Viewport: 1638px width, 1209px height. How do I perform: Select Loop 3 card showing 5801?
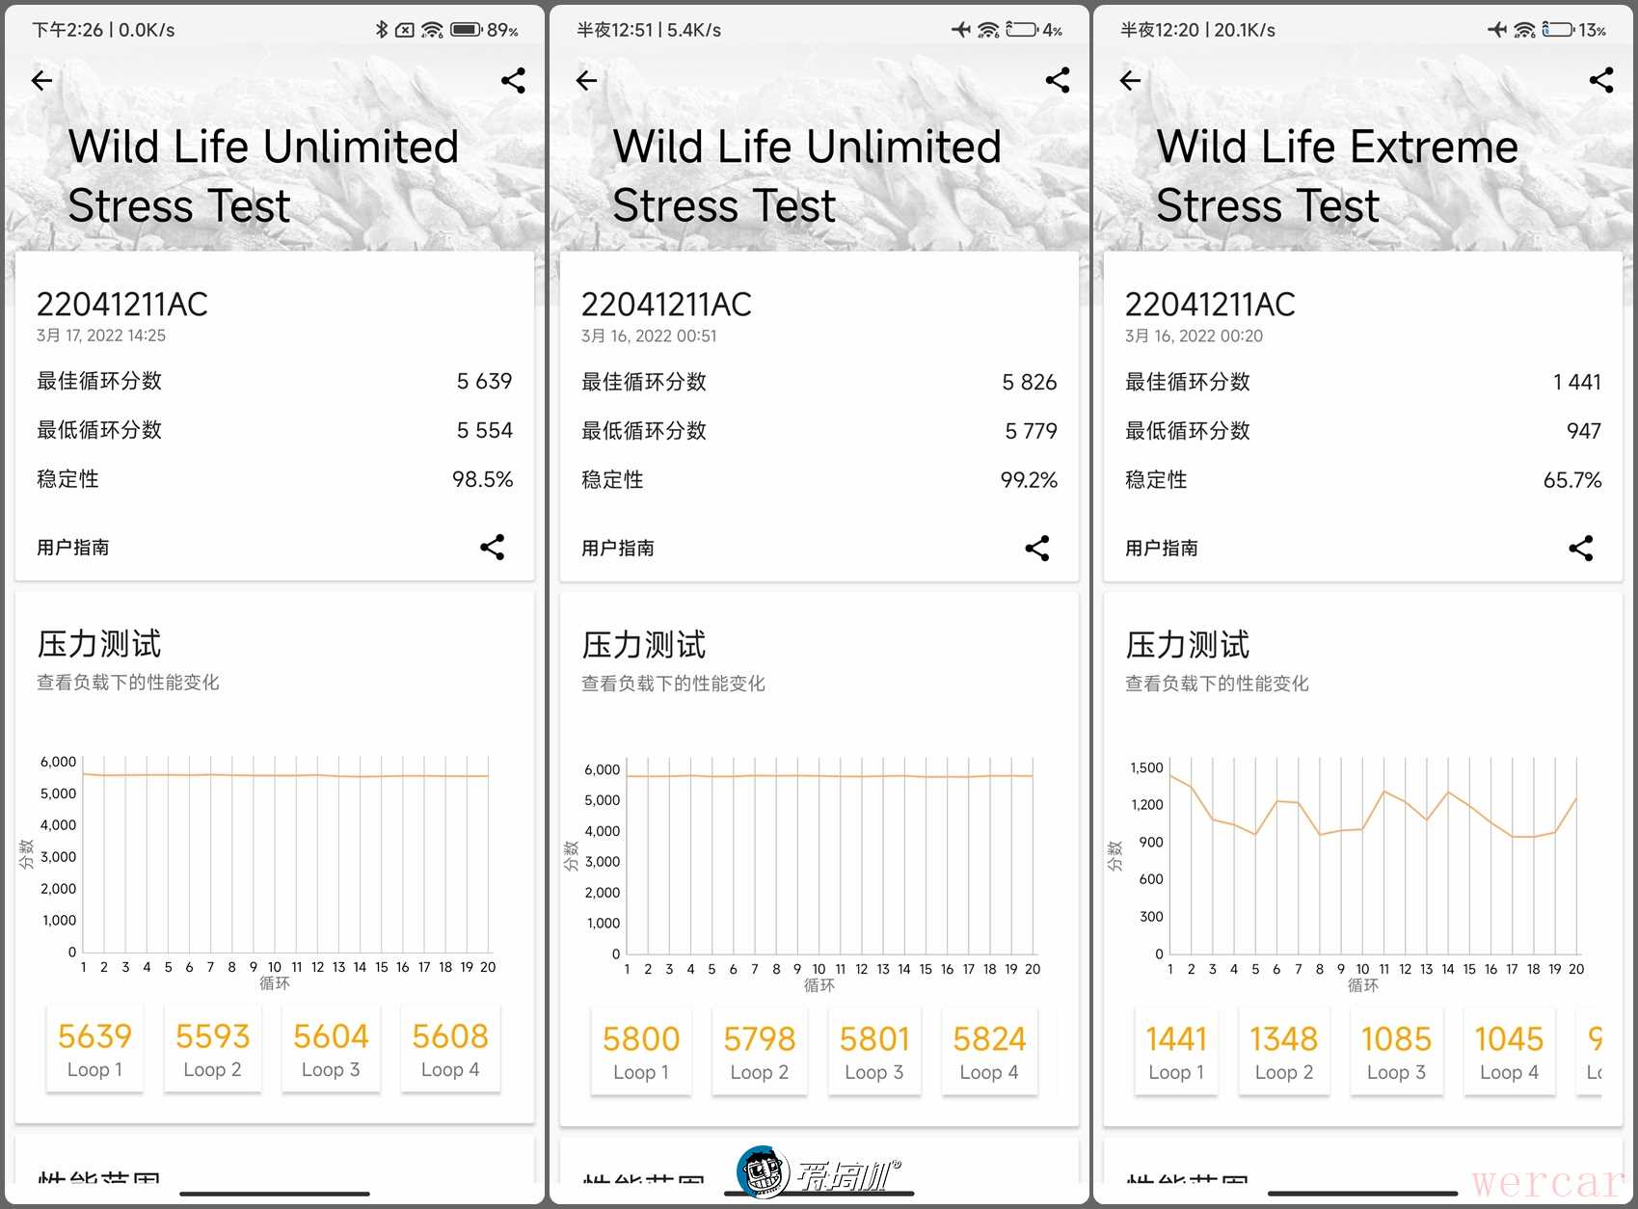tap(874, 1051)
